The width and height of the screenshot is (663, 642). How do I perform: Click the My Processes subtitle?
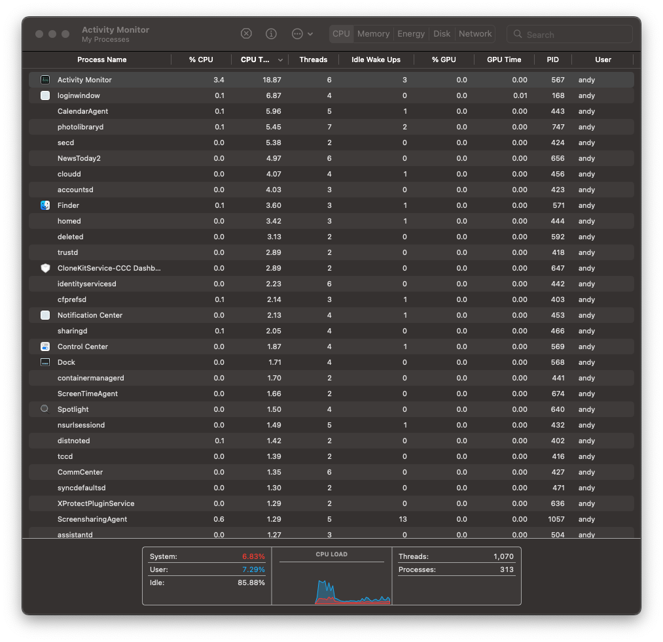click(106, 40)
